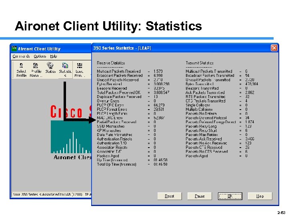Click the Select Profile toolbar icon
The height and width of the screenshot is (216, 288).
[x=21, y=70]
